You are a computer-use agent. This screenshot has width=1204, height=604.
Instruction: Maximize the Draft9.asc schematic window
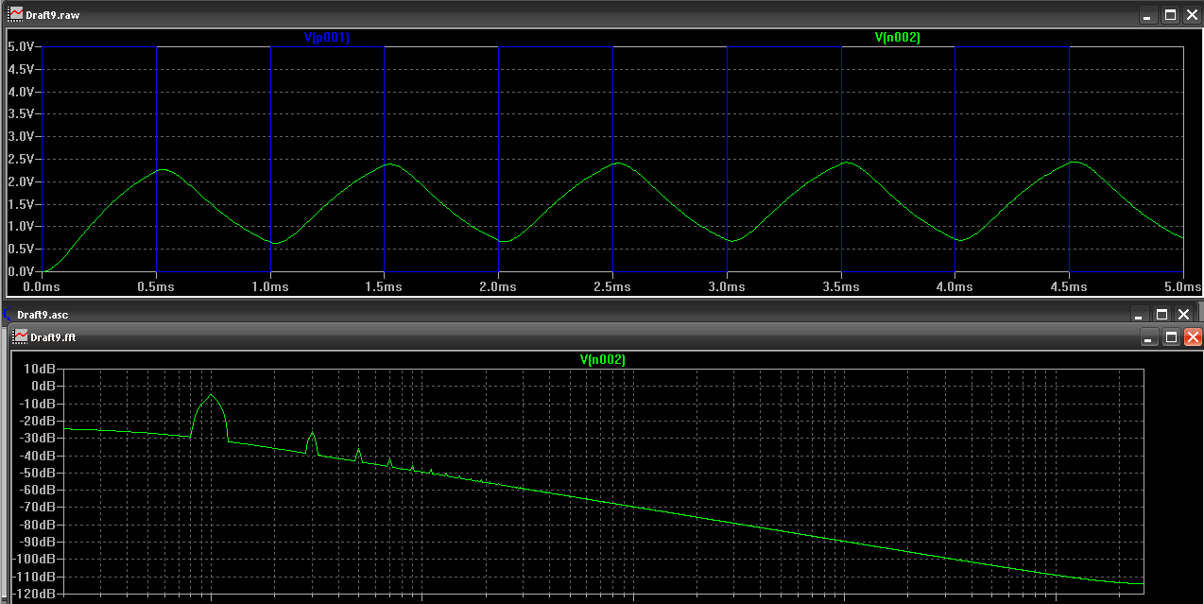coord(1161,314)
